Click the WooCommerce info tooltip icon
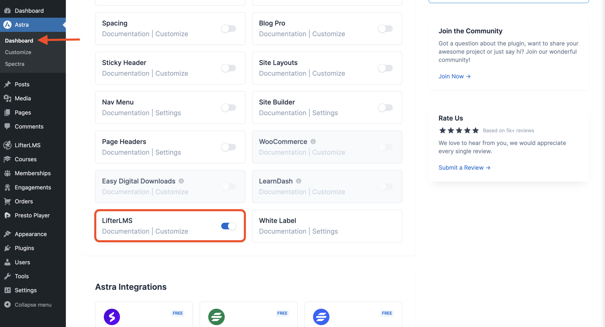605x327 pixels. tap(313, 141)
